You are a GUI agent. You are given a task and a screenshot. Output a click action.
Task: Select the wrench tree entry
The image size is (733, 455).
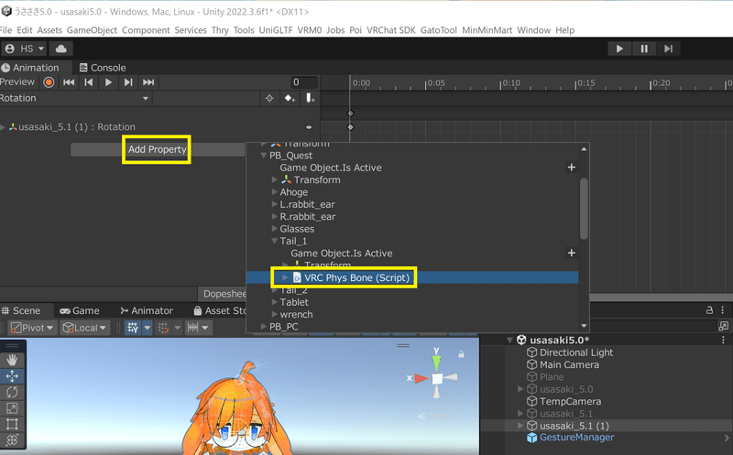296,314
